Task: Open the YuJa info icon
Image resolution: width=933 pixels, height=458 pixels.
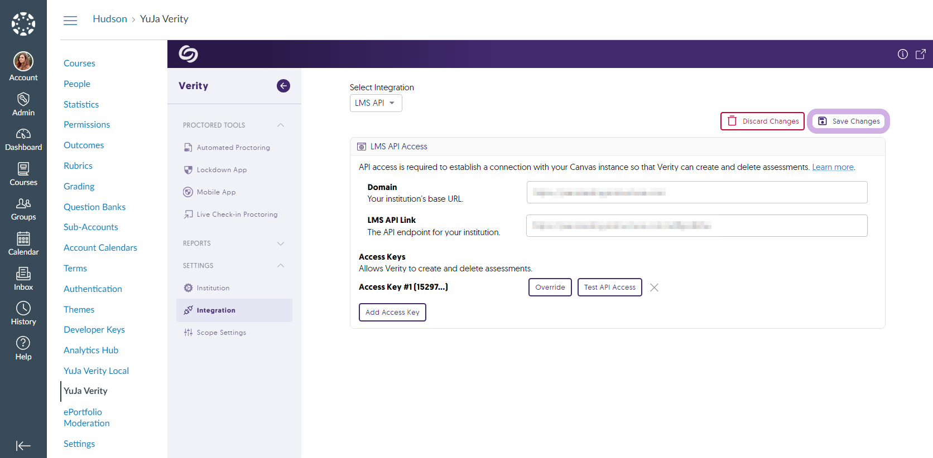Action: (x=903, y=54)
